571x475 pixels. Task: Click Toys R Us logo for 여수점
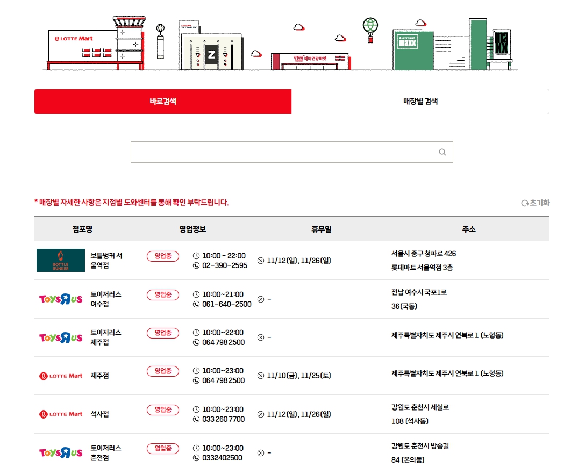[61, 299]
